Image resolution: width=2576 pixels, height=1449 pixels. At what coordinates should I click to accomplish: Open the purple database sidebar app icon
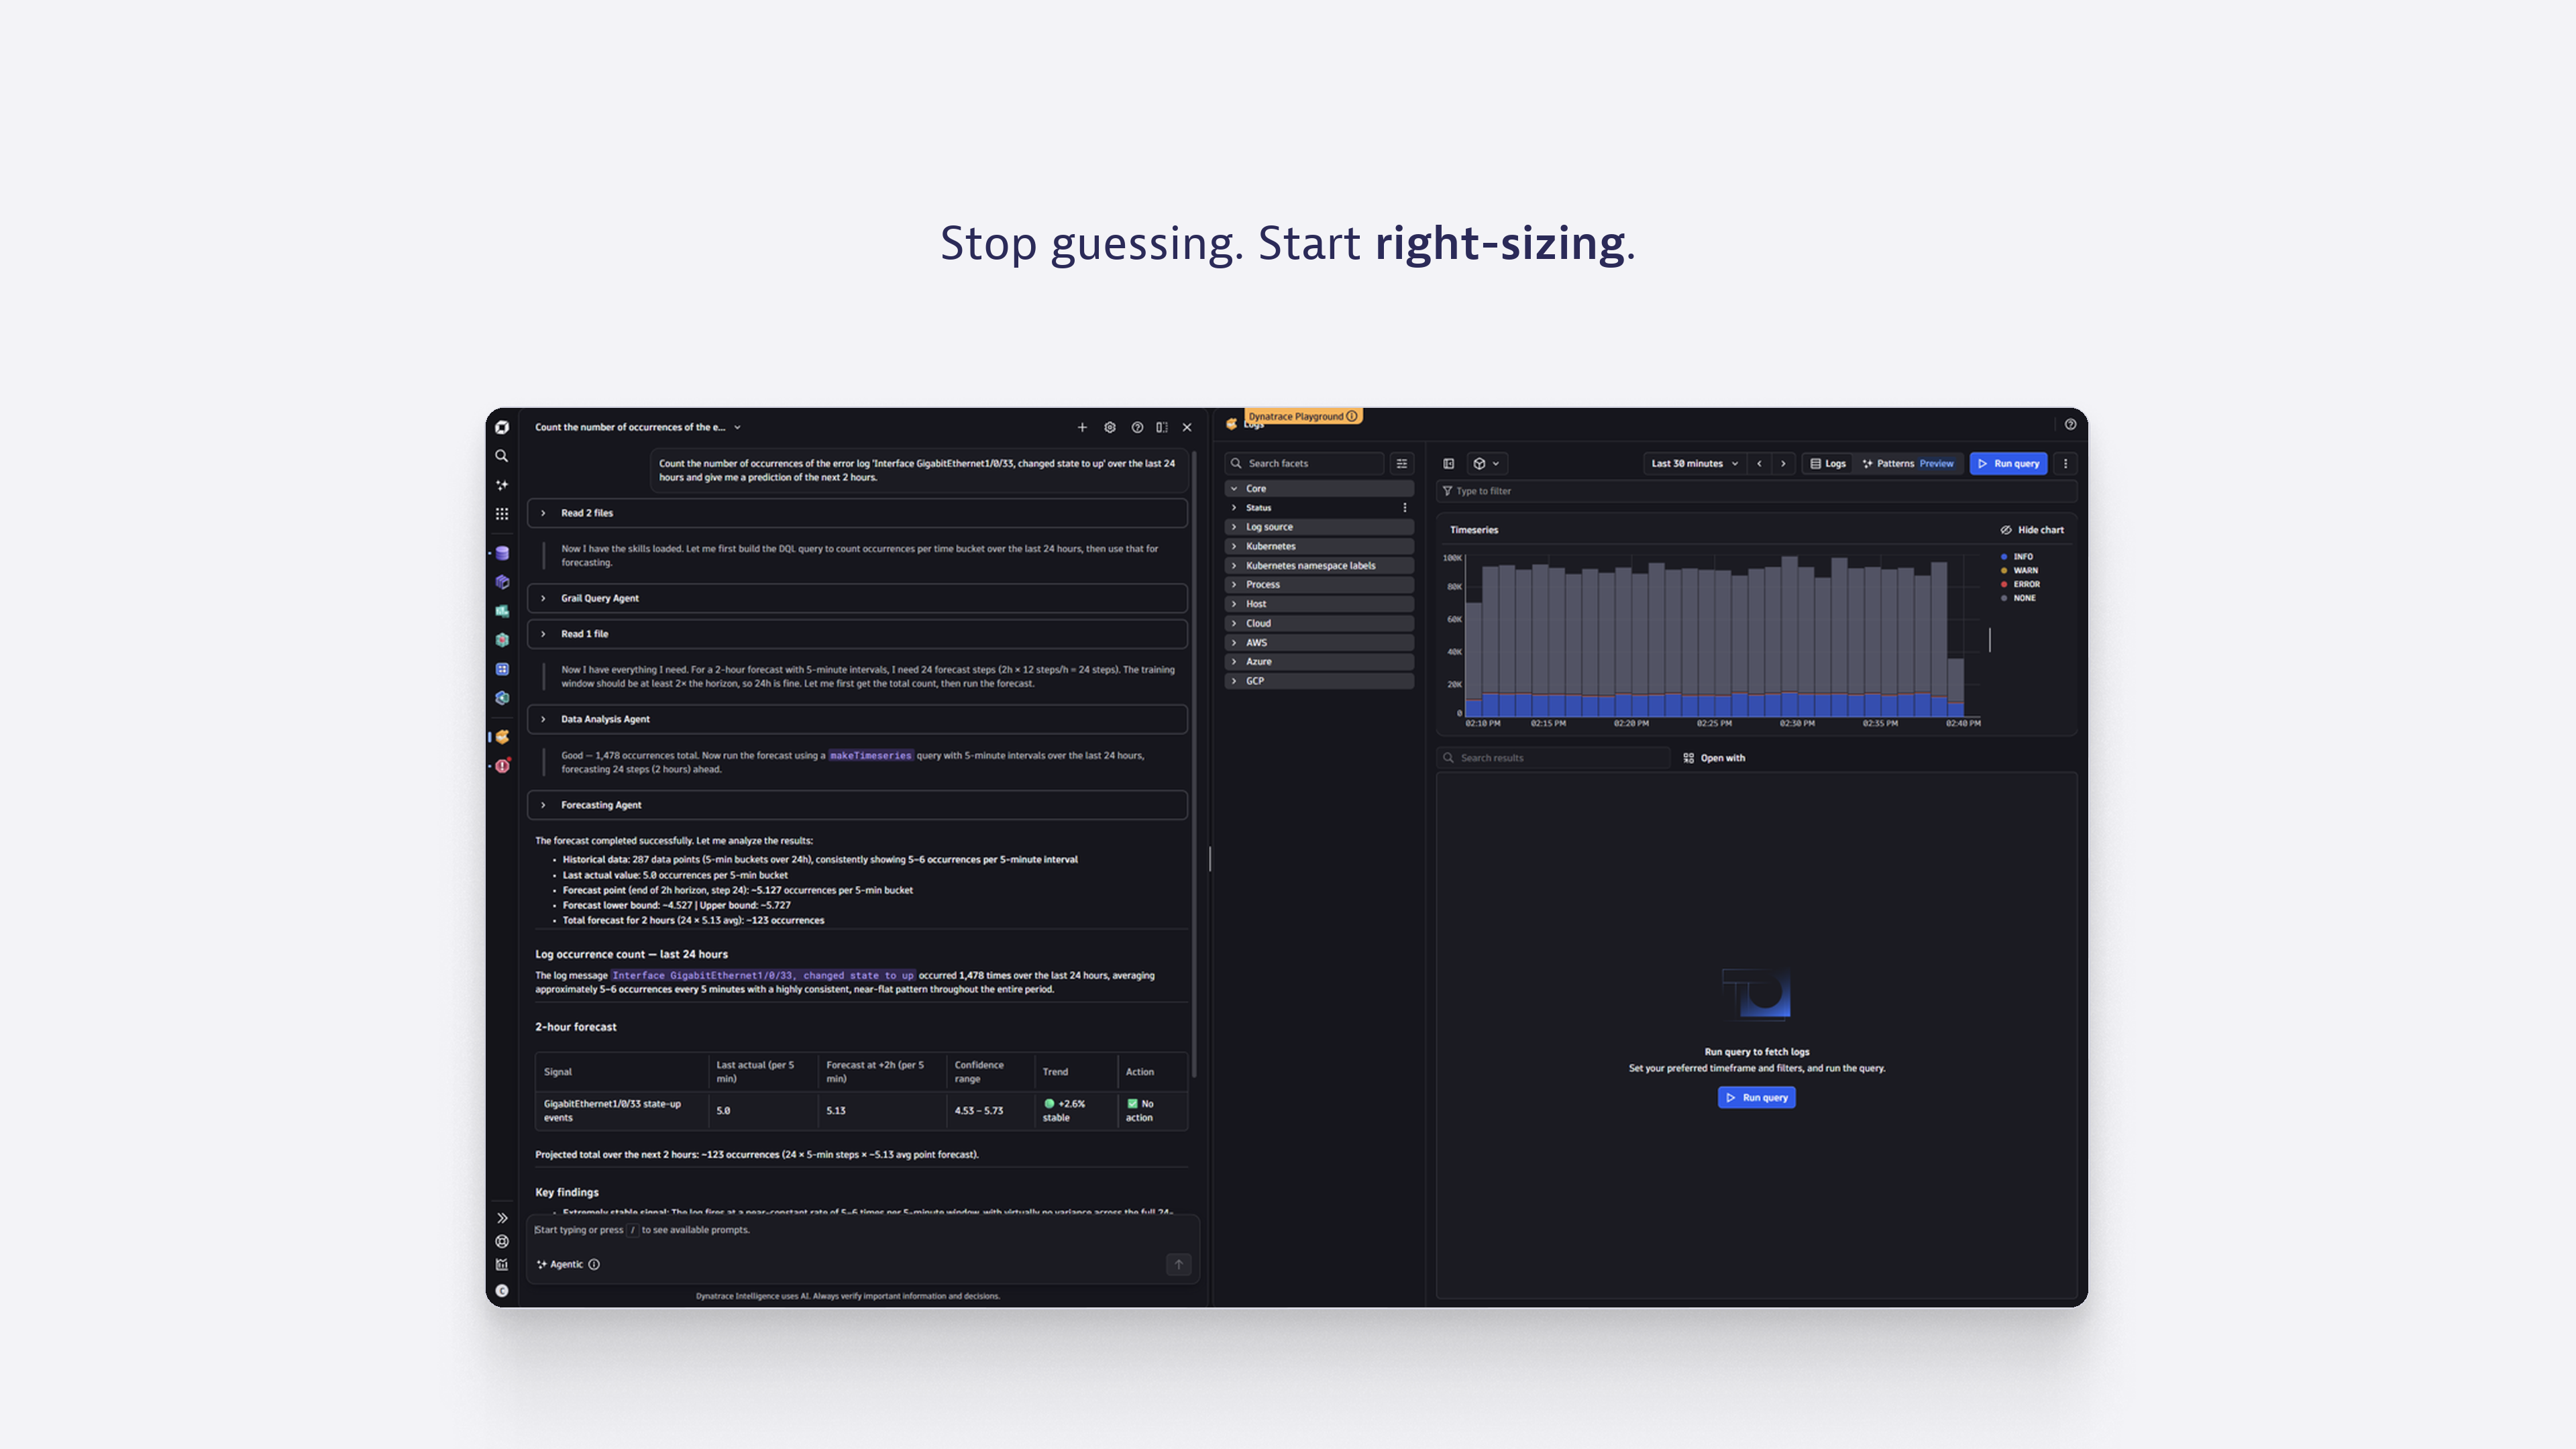pos(502,553)
